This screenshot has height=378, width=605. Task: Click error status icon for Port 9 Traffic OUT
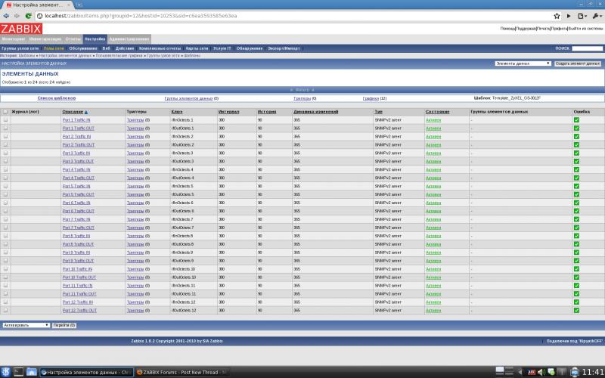[x=576, y=261]
